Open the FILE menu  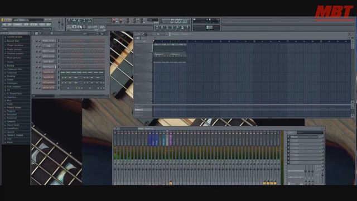coord(4,25)
